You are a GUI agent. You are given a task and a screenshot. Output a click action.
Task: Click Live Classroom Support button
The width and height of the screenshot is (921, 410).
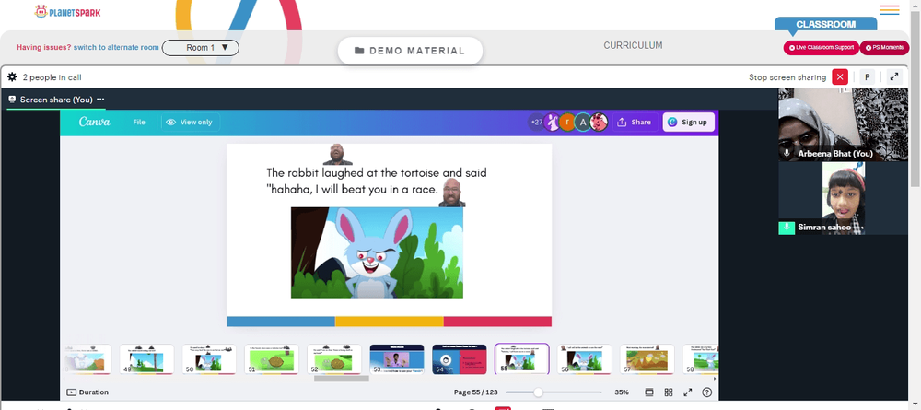coord(822,48)
